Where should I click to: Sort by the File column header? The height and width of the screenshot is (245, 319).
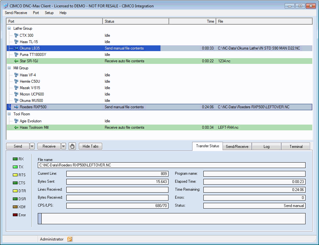click(x=264, y=21)
